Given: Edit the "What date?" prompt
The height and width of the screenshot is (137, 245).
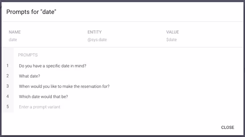Looking at the screenshot, I should pyautogui.click(x=29, y=76).
